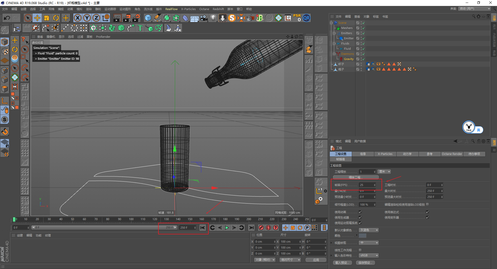
Task: Go to start of animation
Action: coord(203,228)
